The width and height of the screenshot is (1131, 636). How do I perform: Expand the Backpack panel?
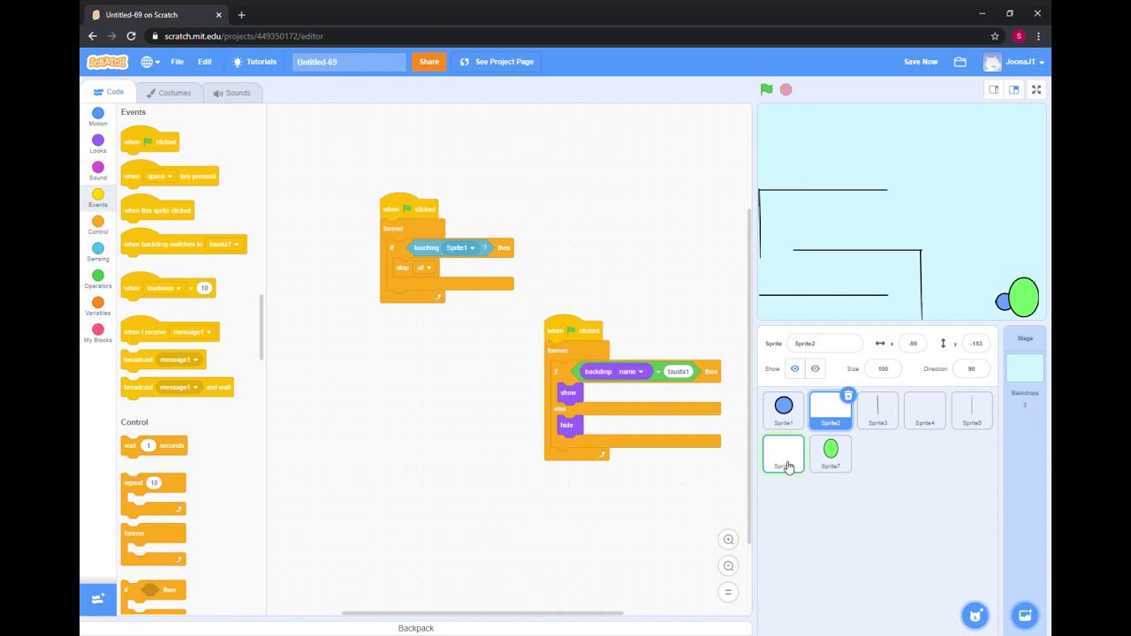point(415,628)
